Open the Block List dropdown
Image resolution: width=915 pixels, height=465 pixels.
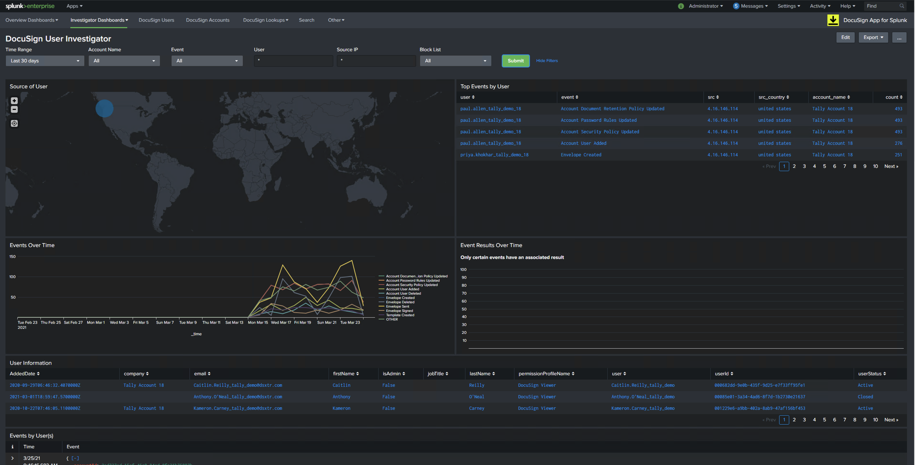455,61
